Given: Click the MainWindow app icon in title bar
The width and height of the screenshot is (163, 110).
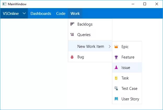Looking at the screenshot, I should click(4, 4).
